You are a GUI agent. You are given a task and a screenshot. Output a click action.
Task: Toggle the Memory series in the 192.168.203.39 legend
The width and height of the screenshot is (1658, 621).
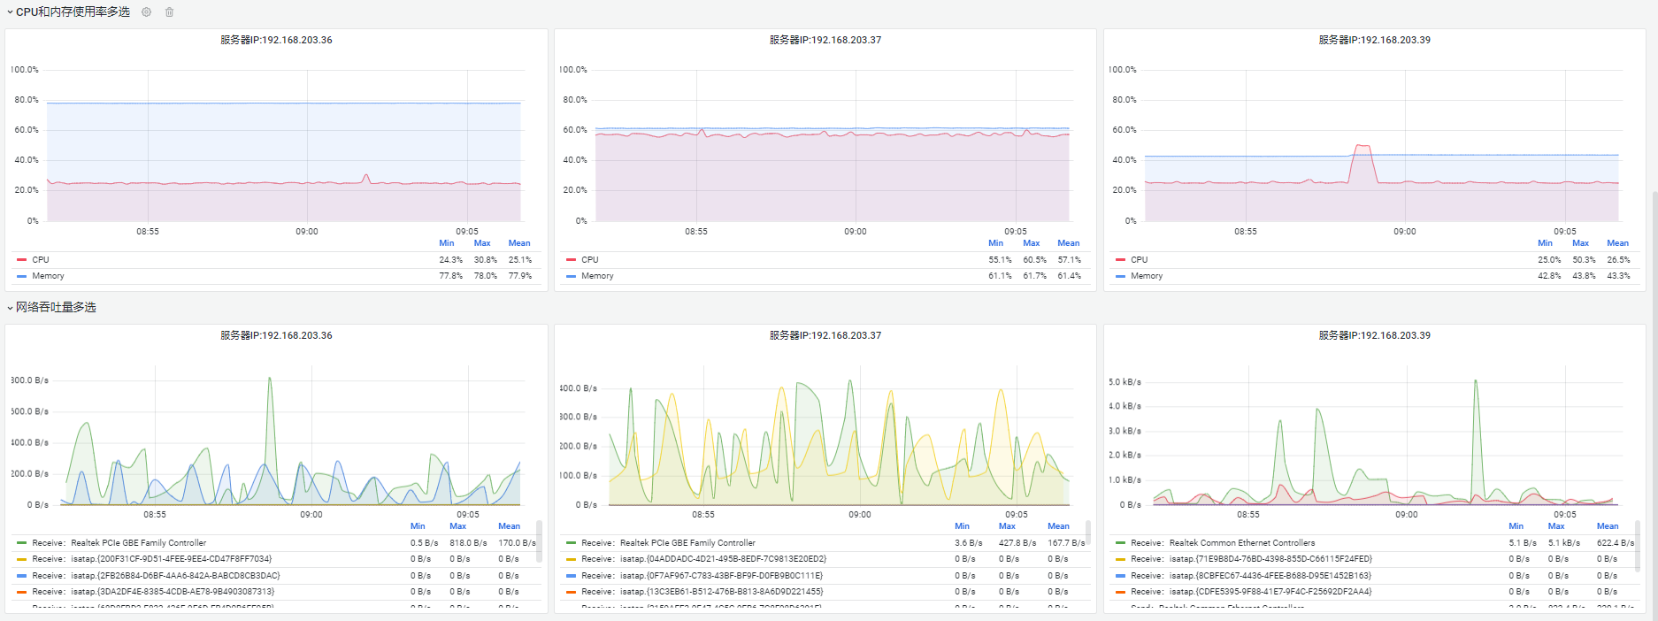point(1147,276)
